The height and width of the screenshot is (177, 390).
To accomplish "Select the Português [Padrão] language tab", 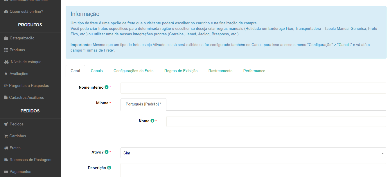I will coord(143,104).
